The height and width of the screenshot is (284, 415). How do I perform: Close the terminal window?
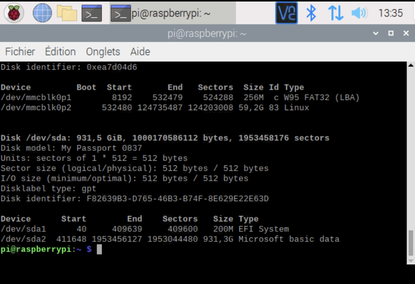tap(405, 34)
